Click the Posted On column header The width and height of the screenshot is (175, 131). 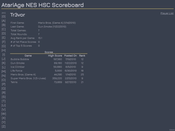(x=71, y=56)
